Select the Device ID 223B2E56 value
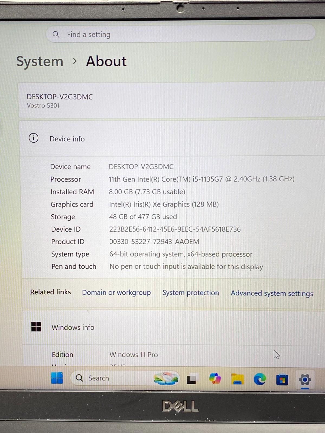The height and width of the screenshot is (433, 325). tap(175, 229)
